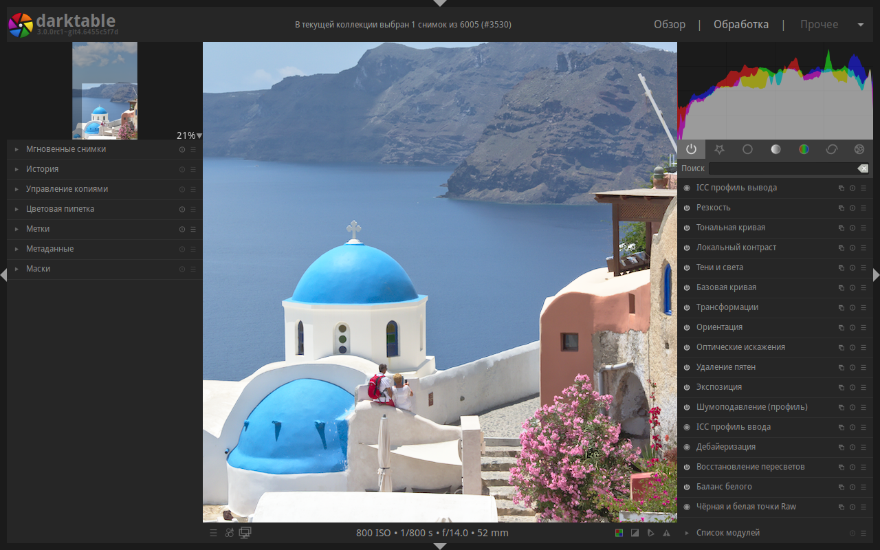Toggle the overexposure warning triangle icon
880x550 pixels.
[x=666, y=533]
